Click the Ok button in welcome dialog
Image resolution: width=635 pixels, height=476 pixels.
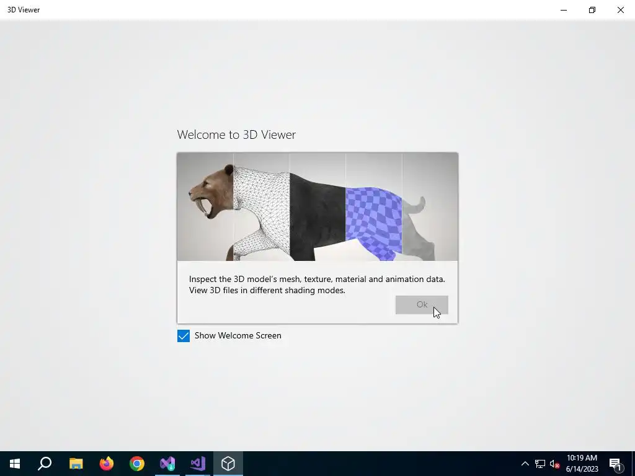click(x=422, y=305)
